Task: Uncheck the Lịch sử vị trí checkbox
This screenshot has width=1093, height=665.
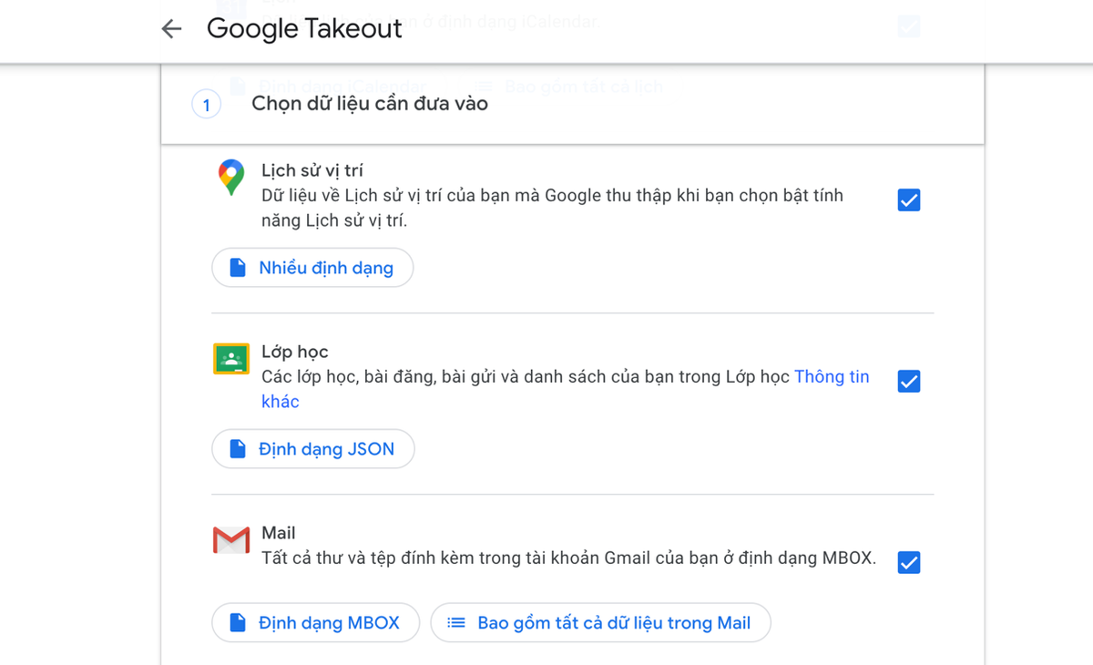Action: click(x=908, y=199)
